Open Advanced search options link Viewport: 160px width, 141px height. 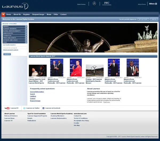pos(11,50)
